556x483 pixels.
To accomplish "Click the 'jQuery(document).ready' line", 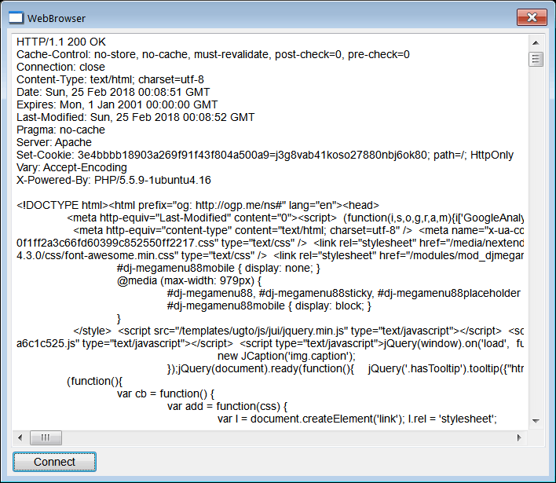I will pyautogui.click(x=346, y=369).
